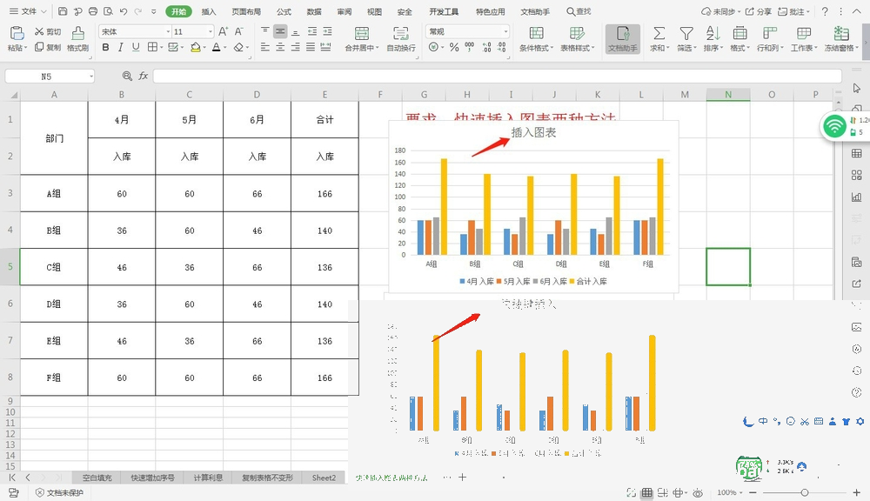Open the 文件 file menu
Viewport: 870px width, 501px height.
(28, 11)
